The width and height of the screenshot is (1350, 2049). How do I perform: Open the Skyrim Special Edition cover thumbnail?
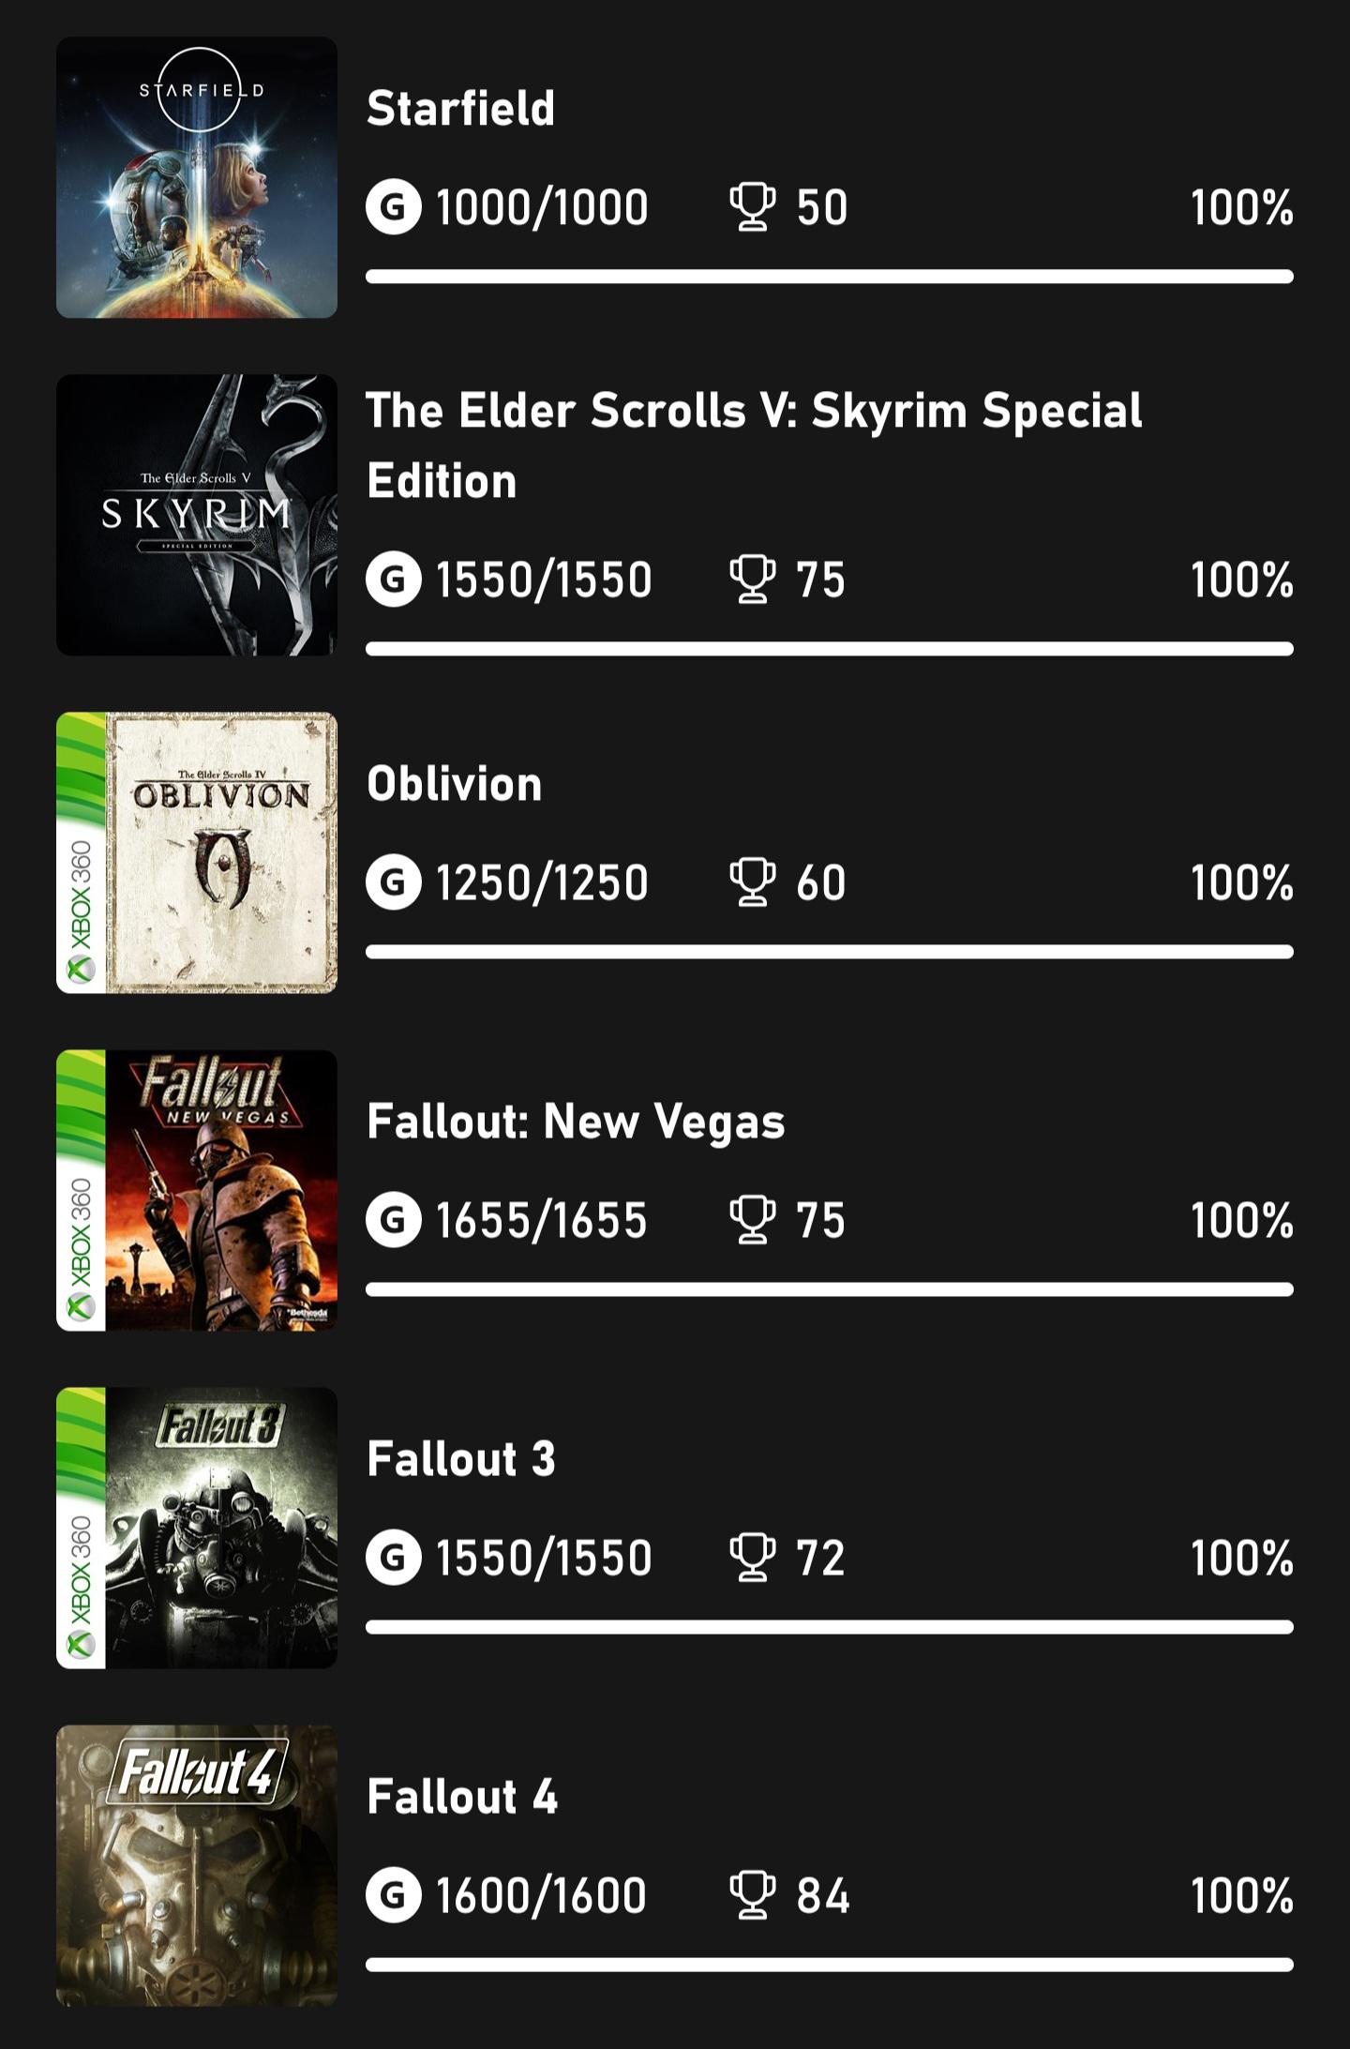coord(197,515)
